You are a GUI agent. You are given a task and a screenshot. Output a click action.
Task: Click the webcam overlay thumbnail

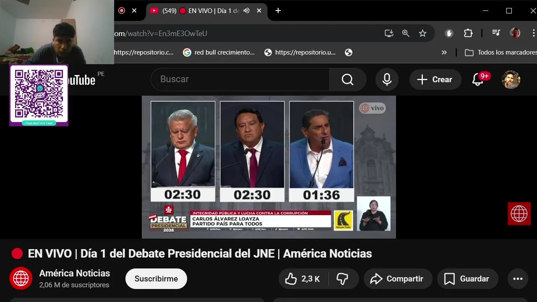click(x=57, y=32)
